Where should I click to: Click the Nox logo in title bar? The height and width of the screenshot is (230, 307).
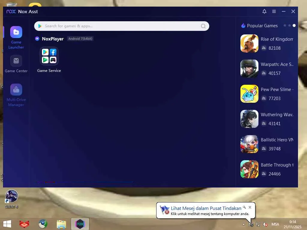(11, 12)
